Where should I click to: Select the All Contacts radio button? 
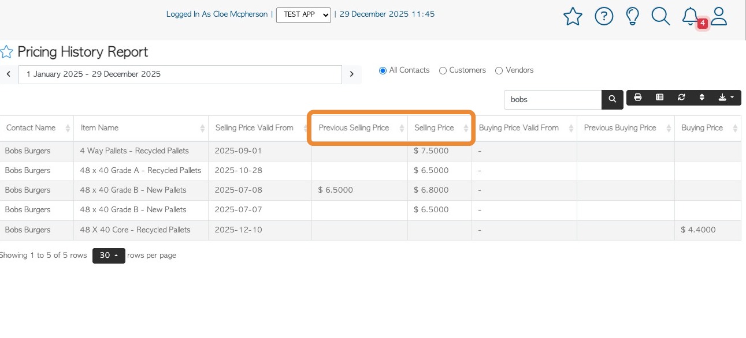coord(383,70)
